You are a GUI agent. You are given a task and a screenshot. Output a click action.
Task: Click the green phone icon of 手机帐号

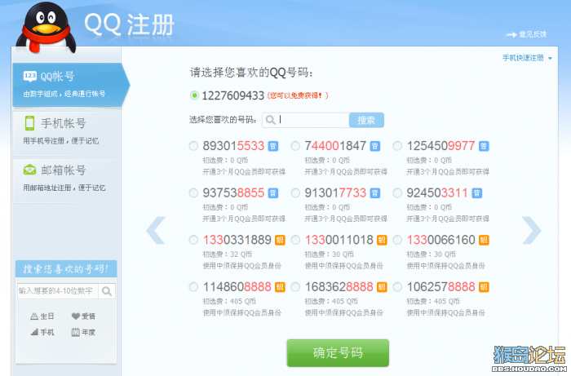29,123
